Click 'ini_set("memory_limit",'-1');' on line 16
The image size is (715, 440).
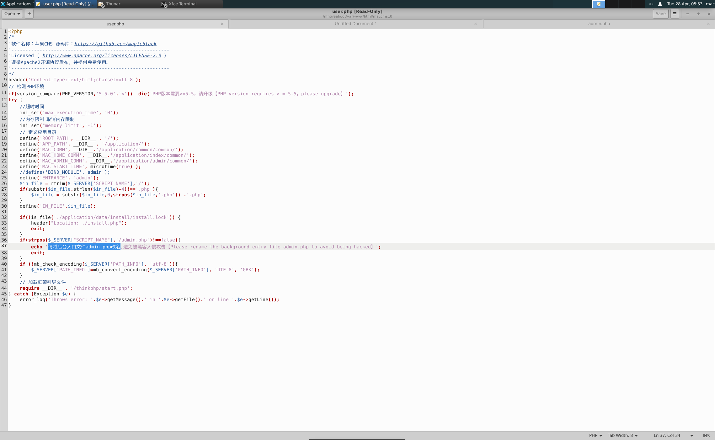point(61,125)
